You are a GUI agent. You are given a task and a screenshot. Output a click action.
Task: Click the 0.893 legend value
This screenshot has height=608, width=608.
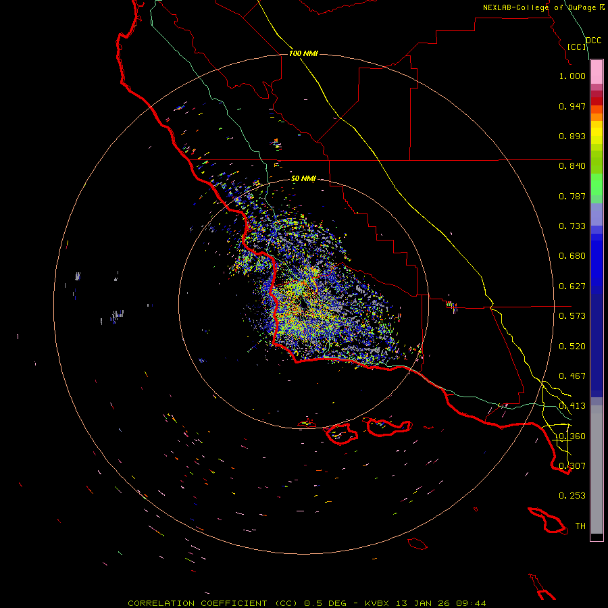tap(572, 136)
